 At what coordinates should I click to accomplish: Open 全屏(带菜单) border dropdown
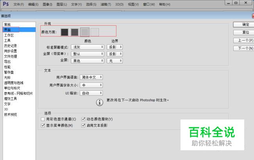tap(114, 54)
